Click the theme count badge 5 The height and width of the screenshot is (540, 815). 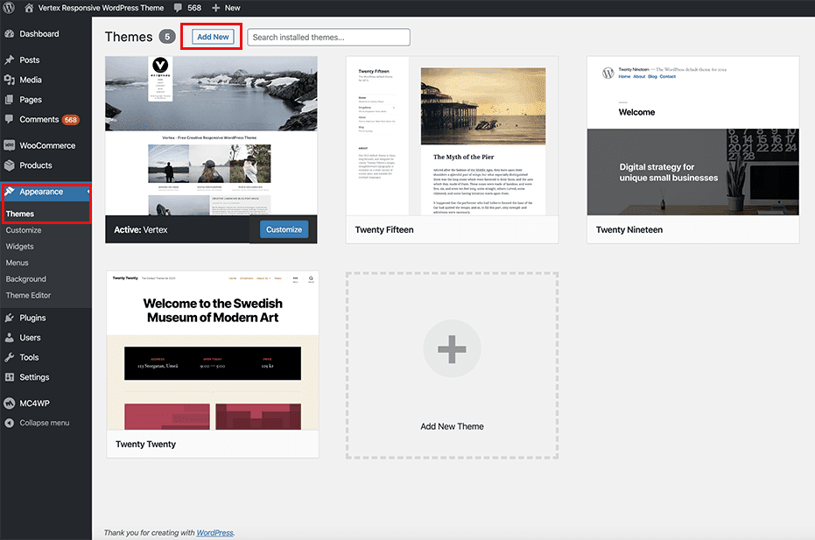pyautogui.click(x=167, y=37)
